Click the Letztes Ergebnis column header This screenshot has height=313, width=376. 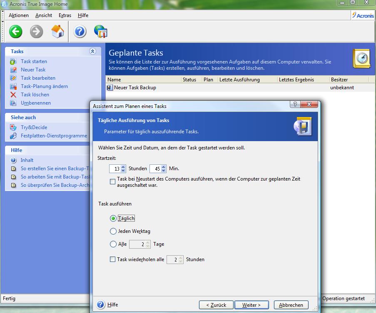click(x=304, y=80)
